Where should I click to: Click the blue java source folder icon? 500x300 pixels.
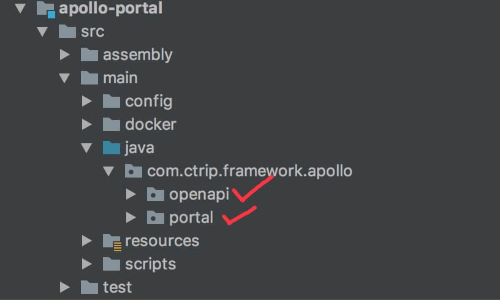[111, 148]
